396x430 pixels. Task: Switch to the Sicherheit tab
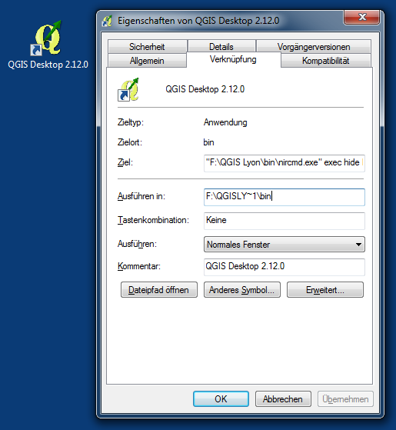tap(147, 47)
